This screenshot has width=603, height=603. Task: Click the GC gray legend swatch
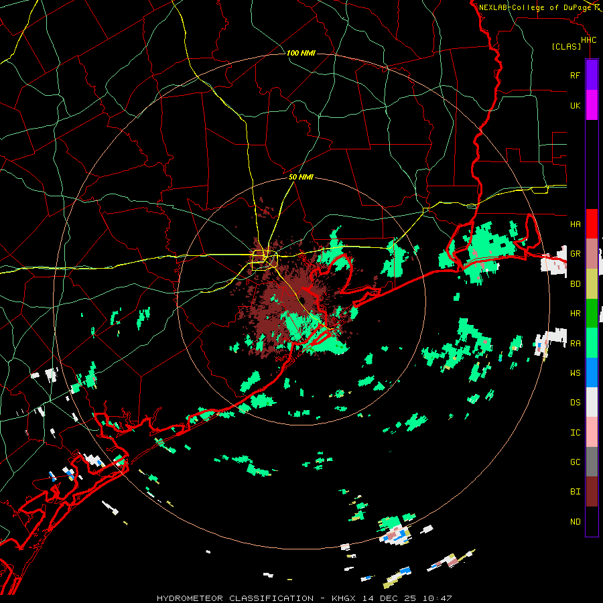click(x=592, y=462)
